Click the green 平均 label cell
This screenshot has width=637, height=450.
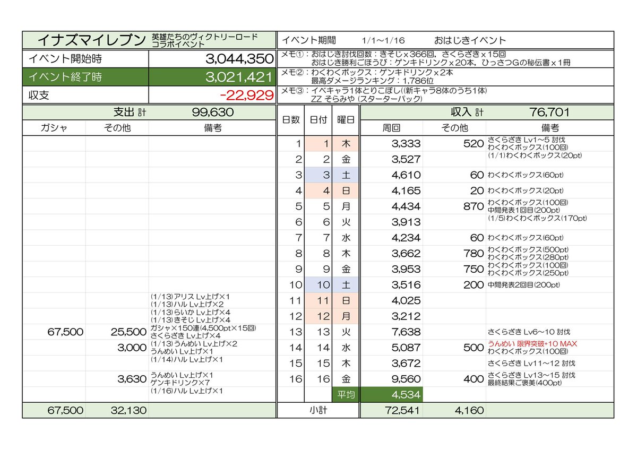pos(346,395)
